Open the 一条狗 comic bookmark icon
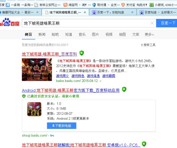 (x=8, y=5)
